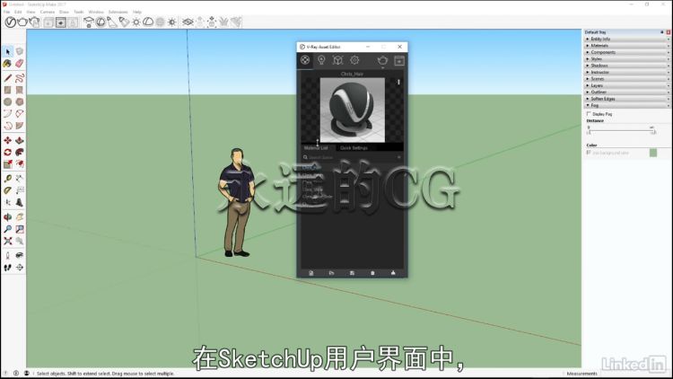Choose the Circle tool
673x379 pixels.
point(8,101)
